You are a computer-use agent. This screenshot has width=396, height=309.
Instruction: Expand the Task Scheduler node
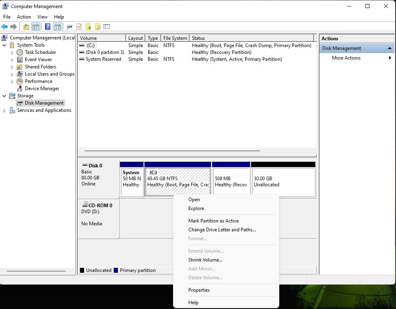click(x=12, y=53)
